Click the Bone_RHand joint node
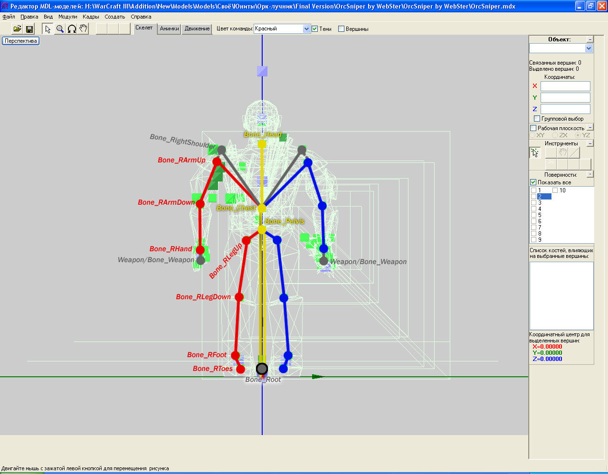The image size is (608, 474). pyautogui.click(x=200, y=250)
